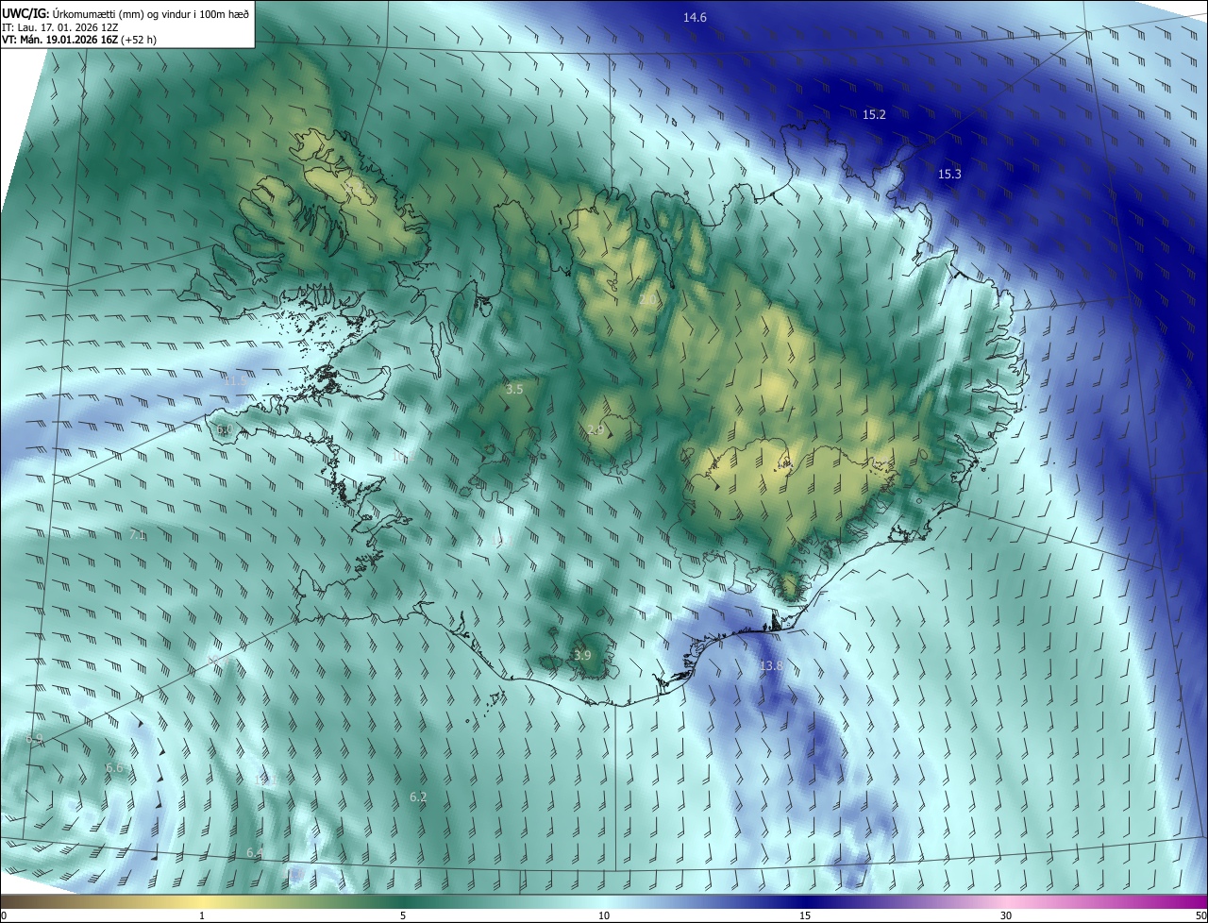Screen dimensions: 1208x923
Task: Click the 3.5 value label
Action: point(514,389)
